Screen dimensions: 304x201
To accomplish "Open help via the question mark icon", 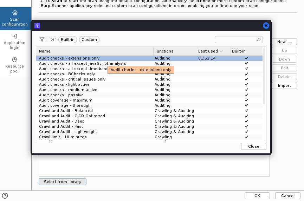I will [x=5, y=196].
